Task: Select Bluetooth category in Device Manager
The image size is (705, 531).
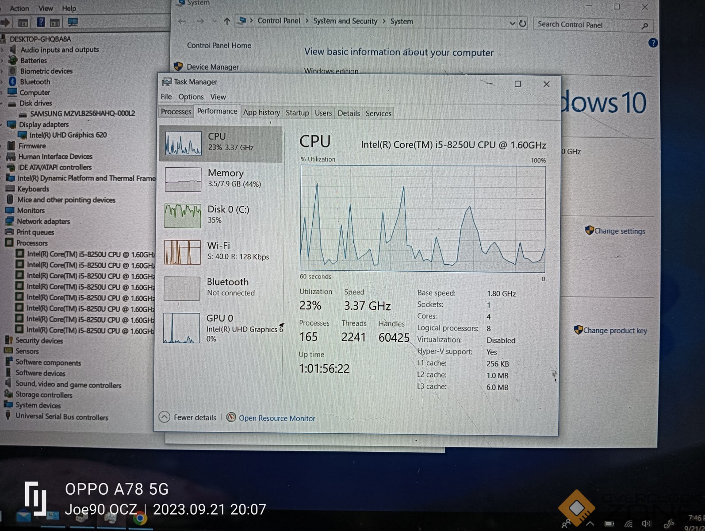Action: point(35,82)
